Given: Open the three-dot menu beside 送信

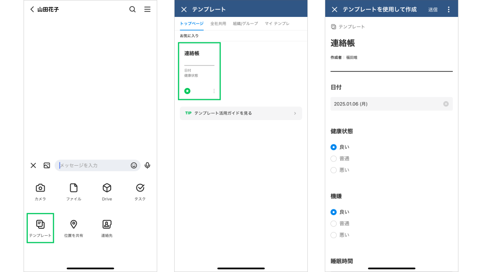Looking at the screenshot, I should point(449,9).
